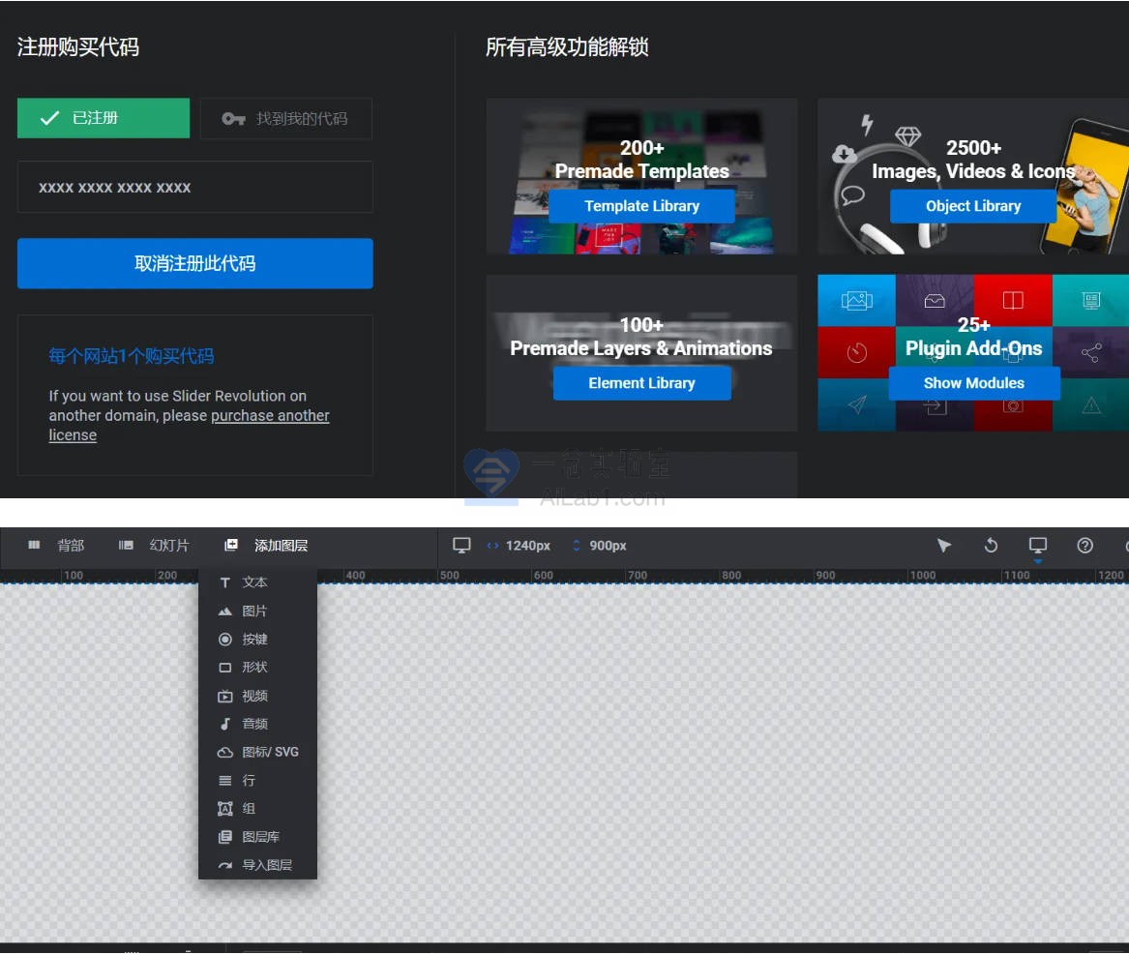This screenshot has height=954, width=1129.
Task: Click the purchase code input field
Action: [x=195, y=187]
